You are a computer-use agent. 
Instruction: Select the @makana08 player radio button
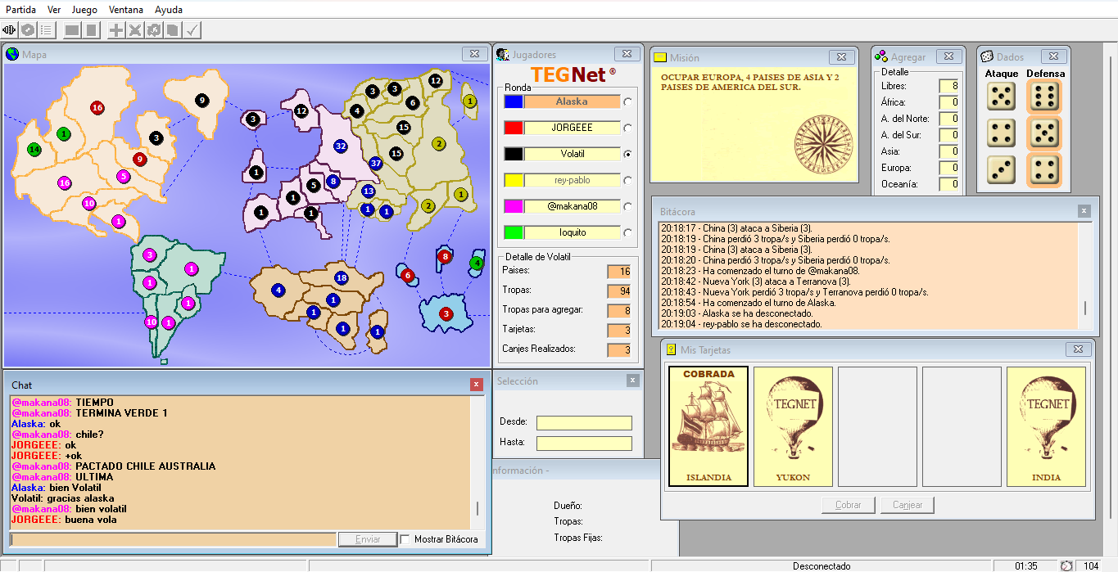point(628,206)
